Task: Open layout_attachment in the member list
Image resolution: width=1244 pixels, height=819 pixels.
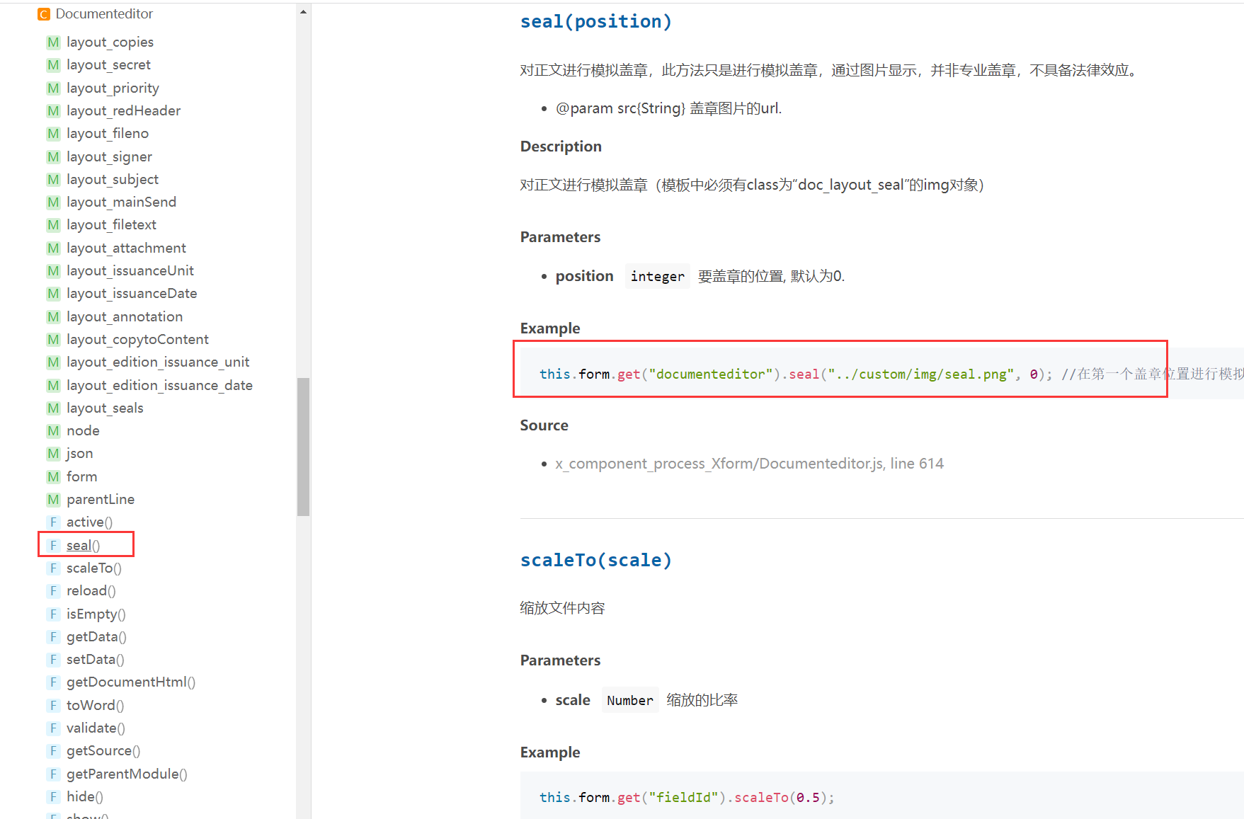Action: (126, 248)
